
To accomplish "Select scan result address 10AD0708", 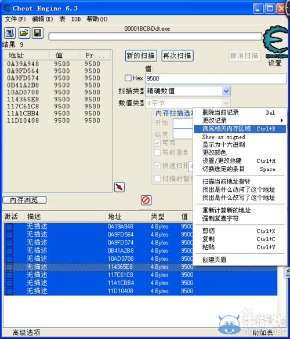I will (x=23, y=92).
